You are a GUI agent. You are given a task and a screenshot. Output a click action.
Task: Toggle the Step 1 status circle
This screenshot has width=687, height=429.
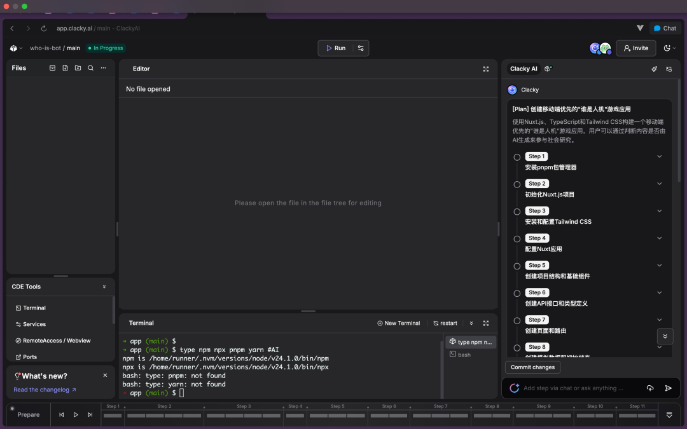tap(517, 157)
